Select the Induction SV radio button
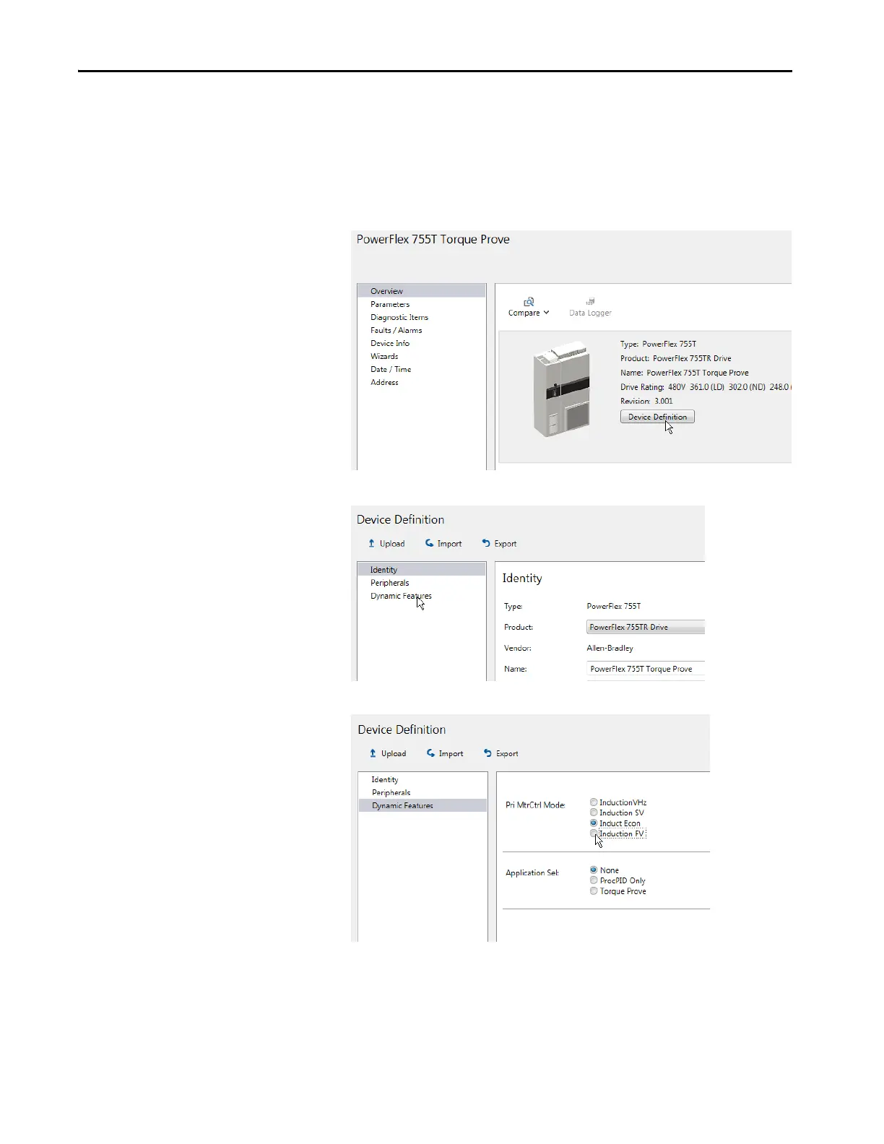The width and height of the screenshot is (884, 1144). 594,812
